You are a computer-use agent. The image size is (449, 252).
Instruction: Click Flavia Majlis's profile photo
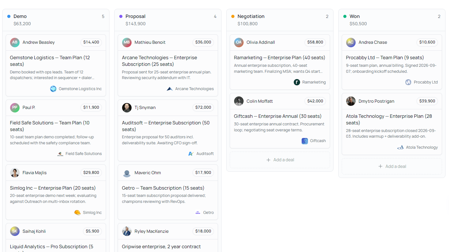pyautogui.click(x=15, y=173)
